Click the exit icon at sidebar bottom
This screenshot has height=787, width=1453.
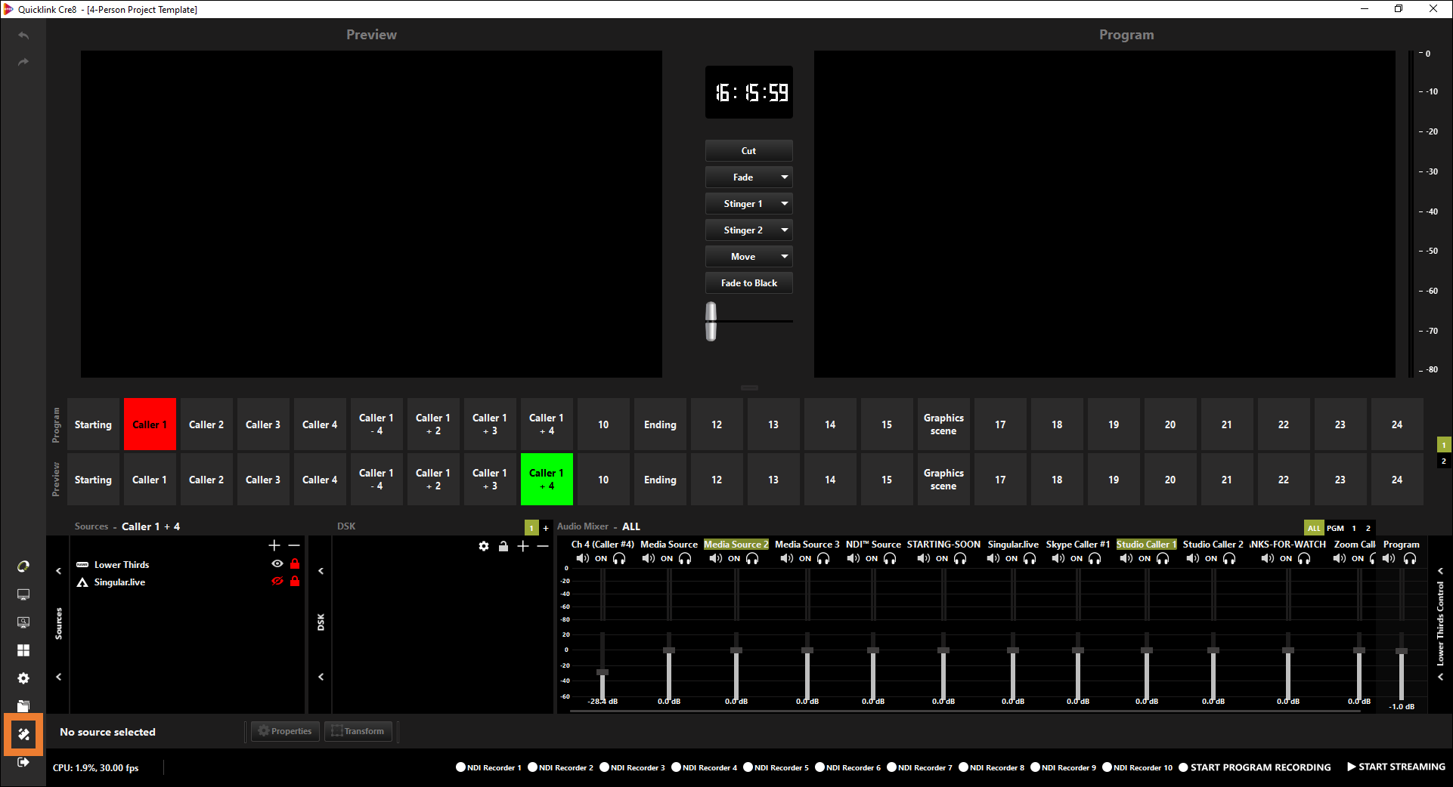pos(23,762)
